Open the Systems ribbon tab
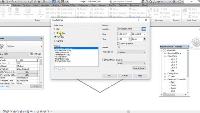Screen dimensions: 200x113 27,5
